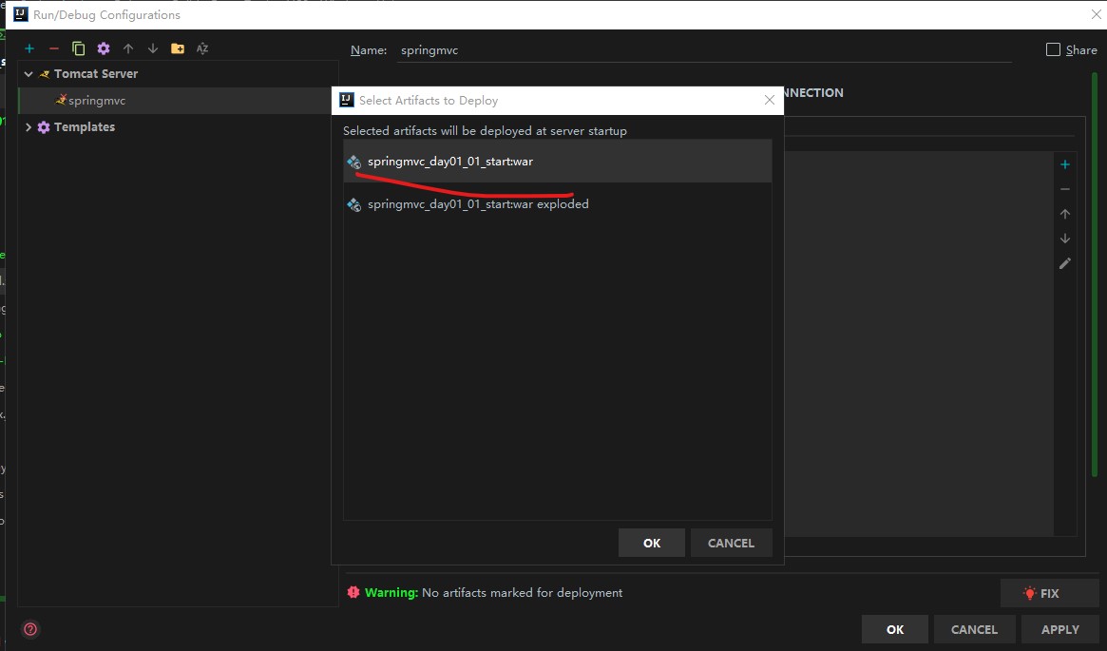Viewport: 1107px width, 651px height.
Task: Confirm artifact selection with OK
Action: (x=652, y=543)
